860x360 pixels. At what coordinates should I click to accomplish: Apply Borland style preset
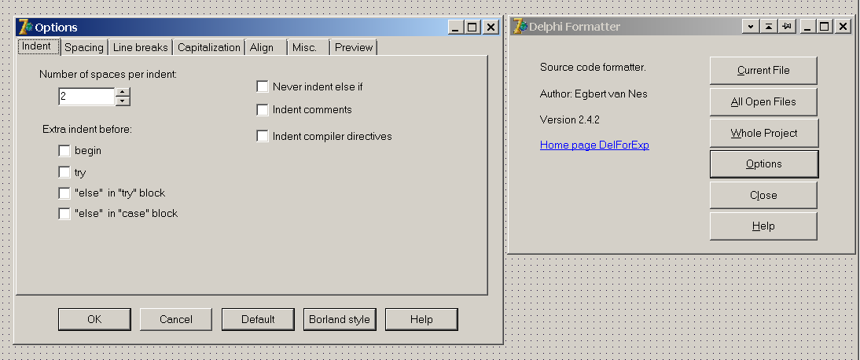[x=340, y=319]
